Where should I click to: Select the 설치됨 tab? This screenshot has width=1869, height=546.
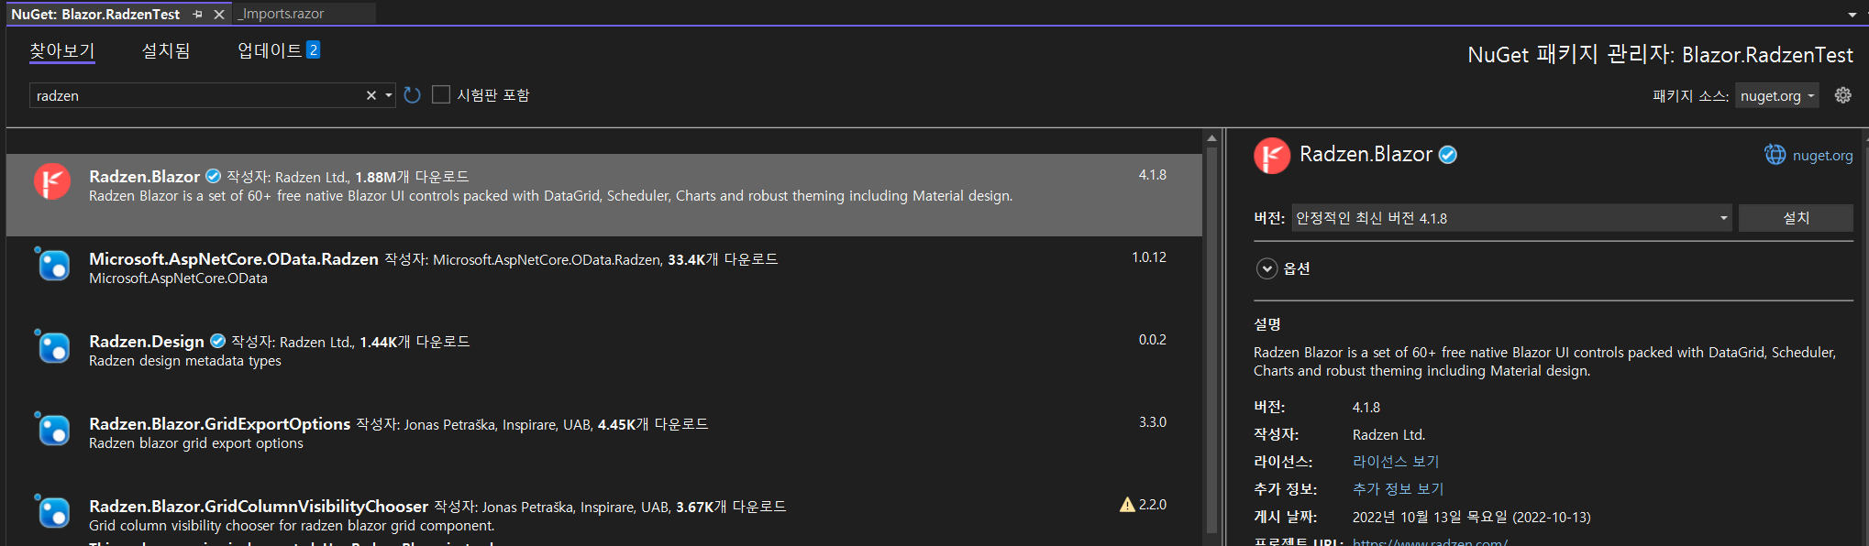(x=166, y=50)
